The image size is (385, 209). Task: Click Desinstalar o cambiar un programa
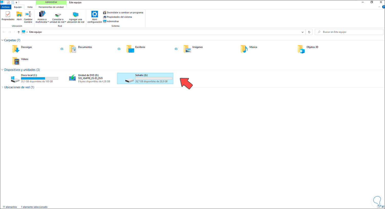tap(123, 13)
